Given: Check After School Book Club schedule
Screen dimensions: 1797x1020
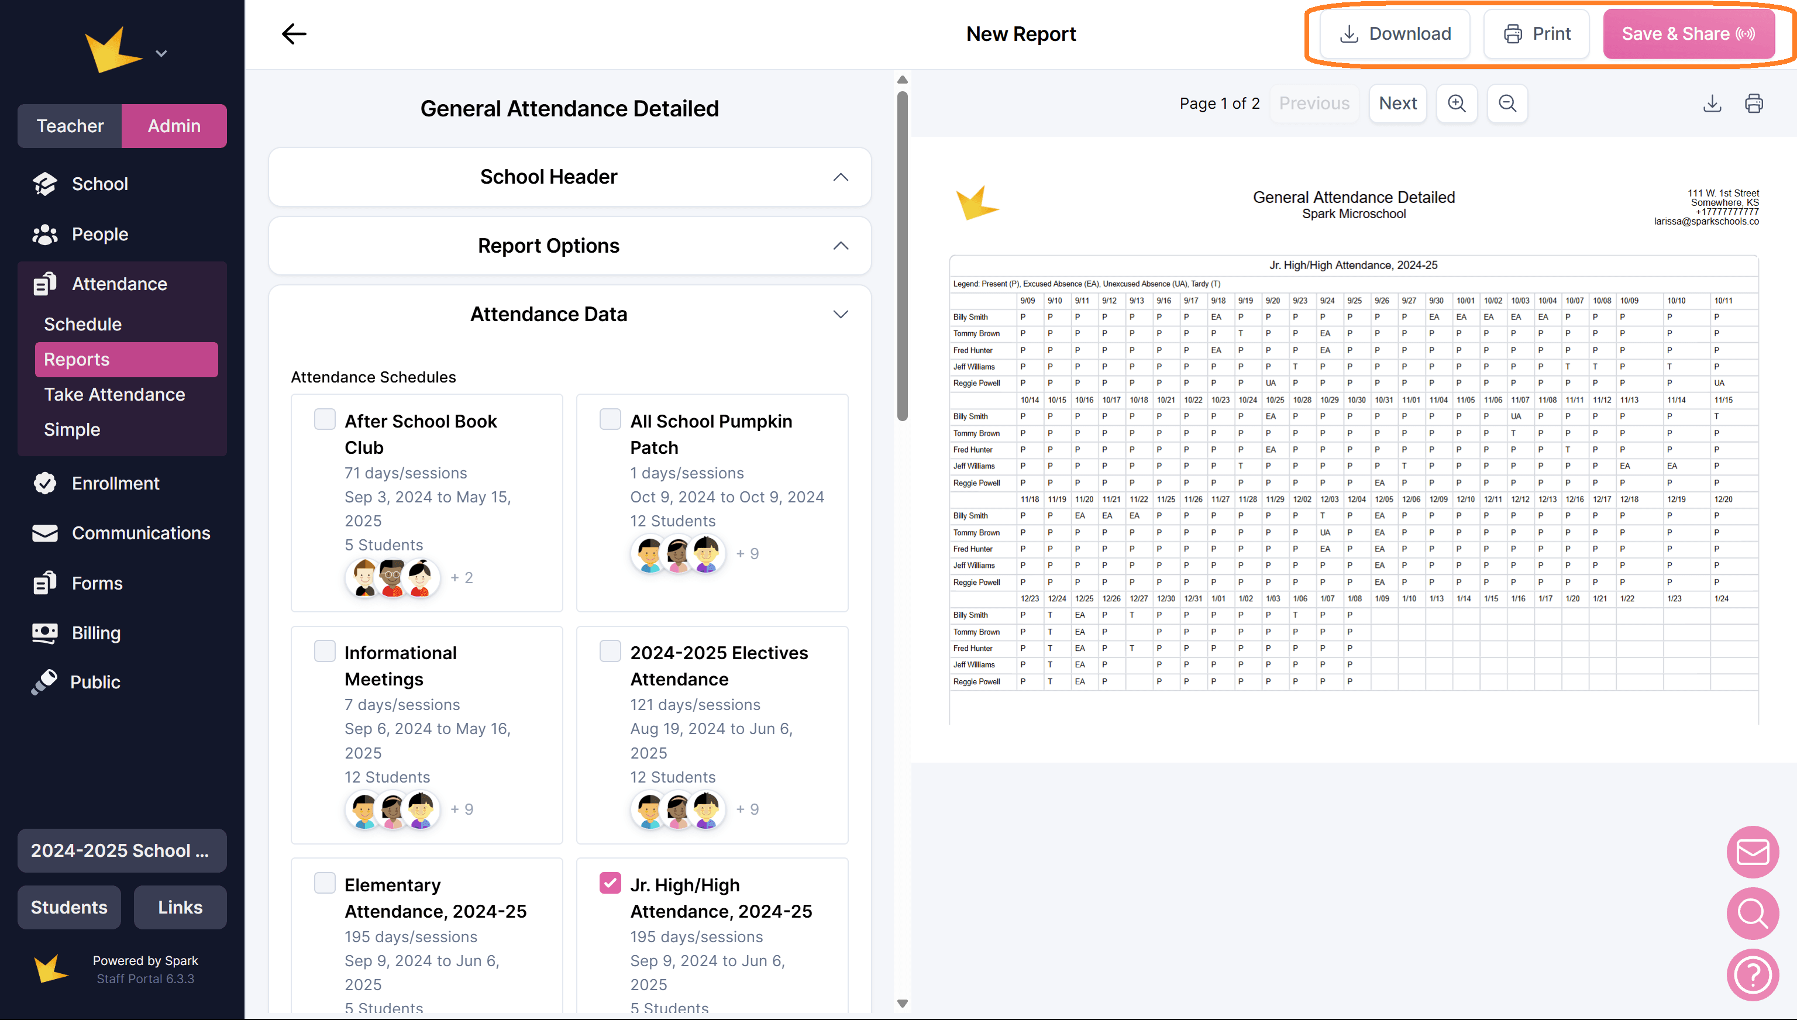Looking at the screenshot, I should tap(325, 419).
